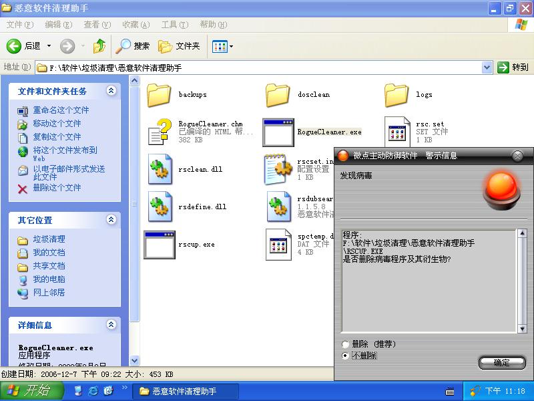The width and height of the screenshot is (534, 401).
Task: Click the 恶意软件清理助手 taskbar button
Action: pos(186,391)
